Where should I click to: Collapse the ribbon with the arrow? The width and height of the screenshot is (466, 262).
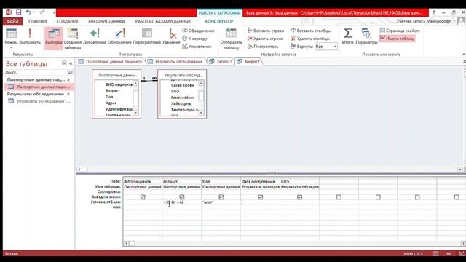pos(463,55)
